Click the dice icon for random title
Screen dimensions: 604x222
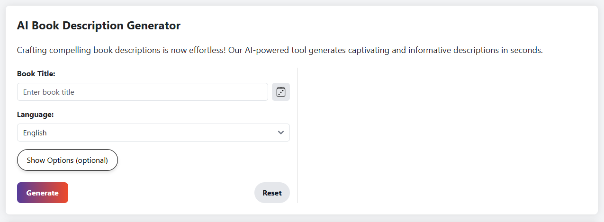click(x=281, y=92)
